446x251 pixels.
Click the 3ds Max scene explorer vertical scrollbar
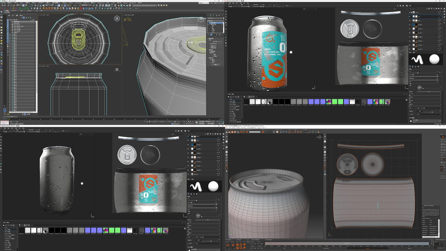(36, 65)
